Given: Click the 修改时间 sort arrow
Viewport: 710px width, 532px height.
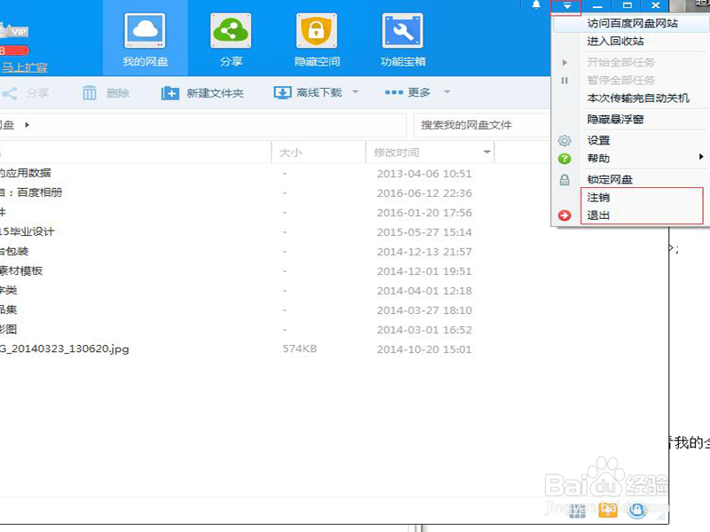Looking at the screenshot, I should click(x=487, y=152).
